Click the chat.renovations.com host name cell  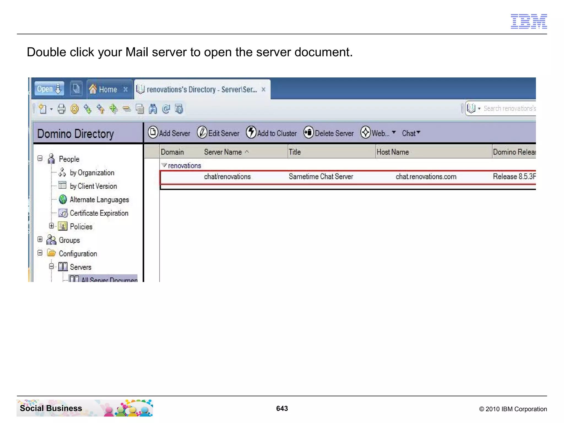426,177
